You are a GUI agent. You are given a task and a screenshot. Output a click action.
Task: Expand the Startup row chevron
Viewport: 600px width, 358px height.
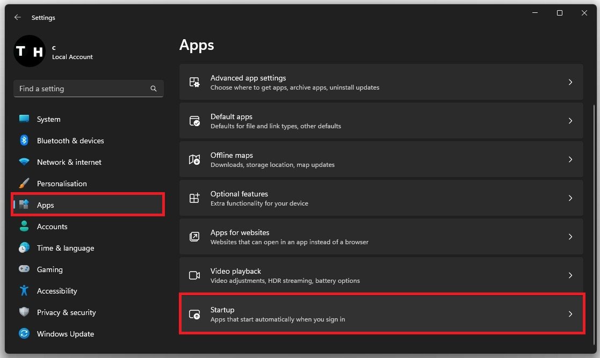570,314
